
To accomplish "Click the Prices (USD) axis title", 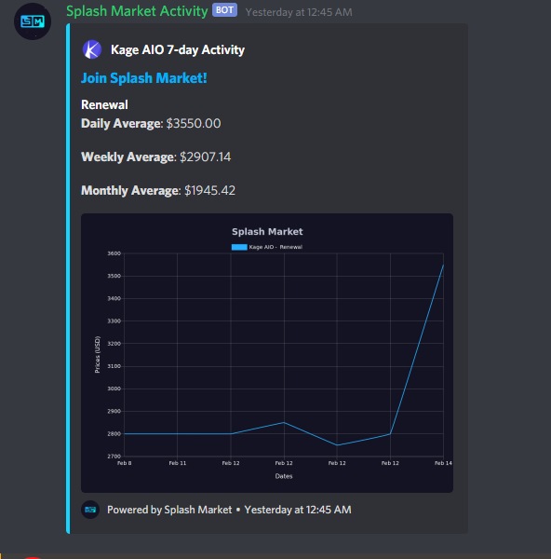I will point(98,355).
